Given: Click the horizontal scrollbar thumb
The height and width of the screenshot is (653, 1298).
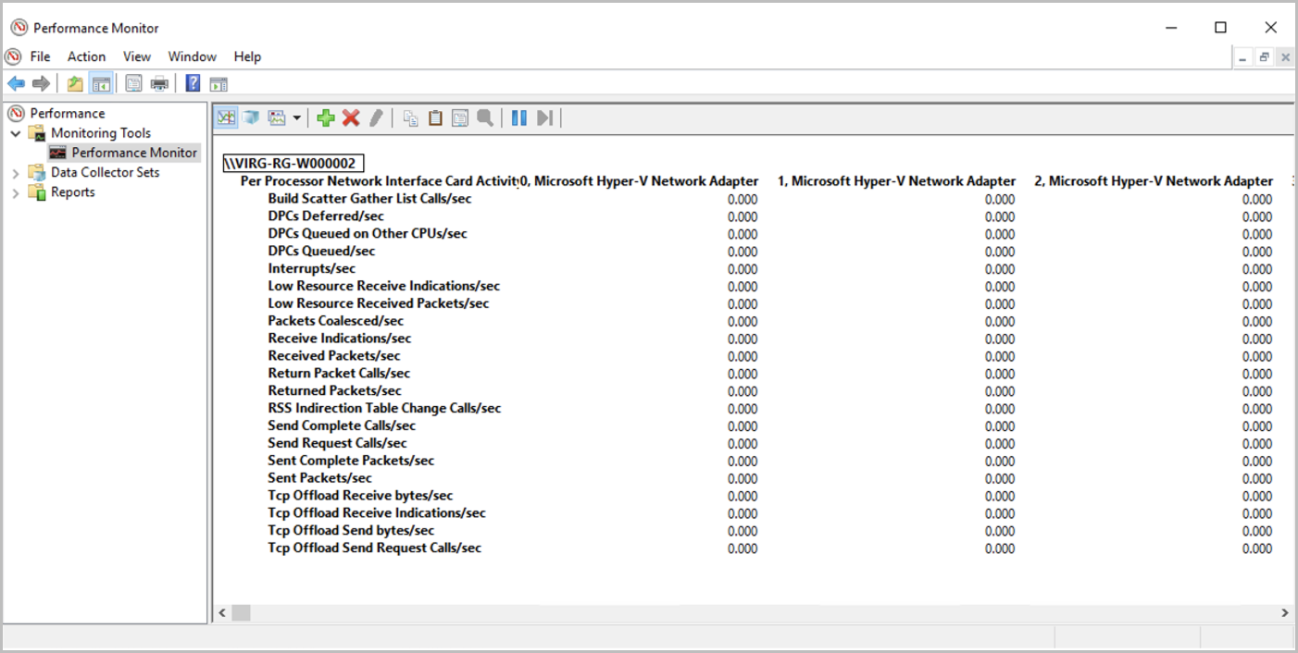Looking at the screenshot, I should click(x=241, y=612).
